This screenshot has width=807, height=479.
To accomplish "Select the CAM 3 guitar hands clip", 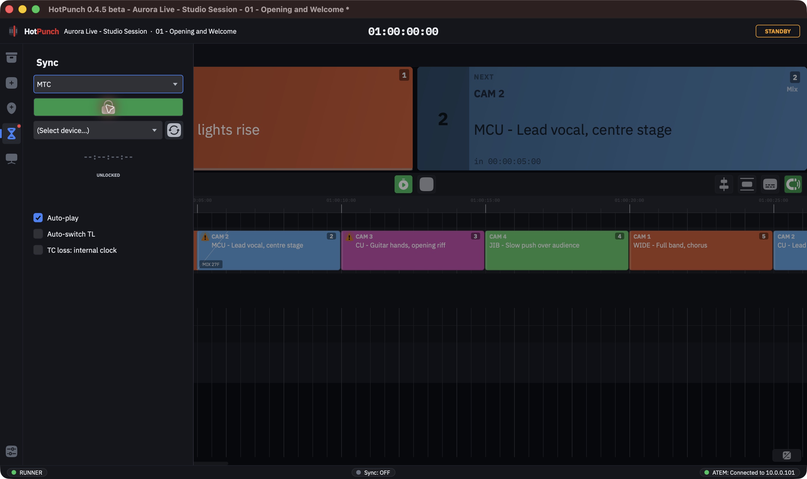I will click(x=413, y=250).
